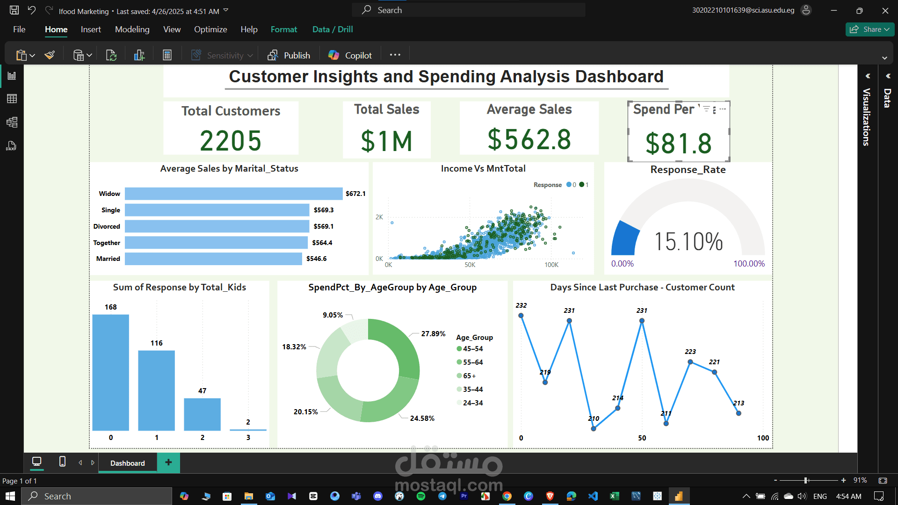Select the Total_Kids 0 column showing 168
898x505 pixels.
(110, 372)
